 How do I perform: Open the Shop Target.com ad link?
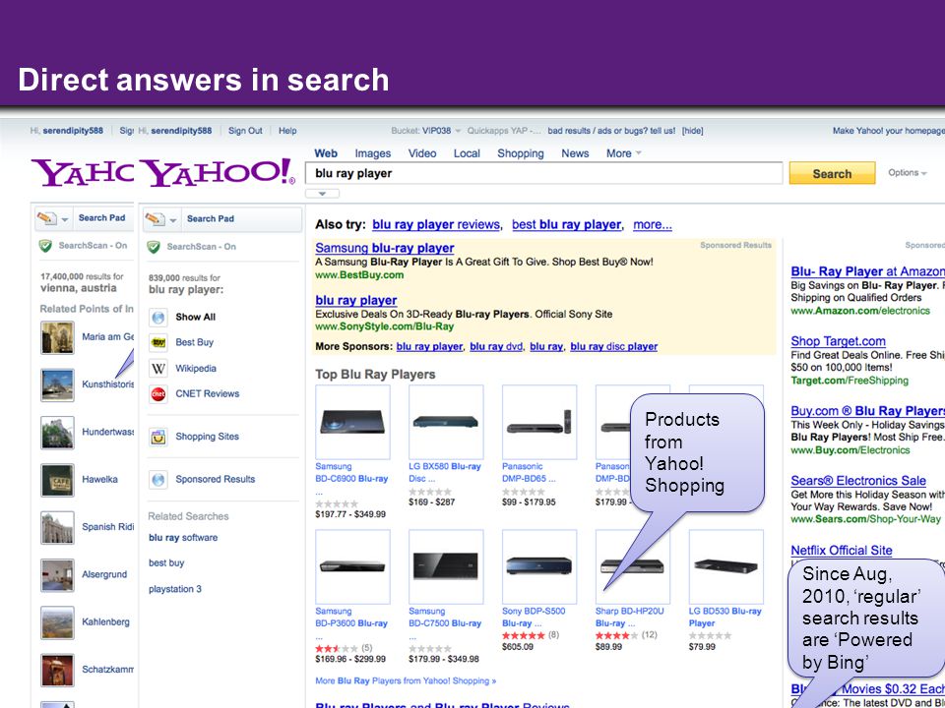839,341
